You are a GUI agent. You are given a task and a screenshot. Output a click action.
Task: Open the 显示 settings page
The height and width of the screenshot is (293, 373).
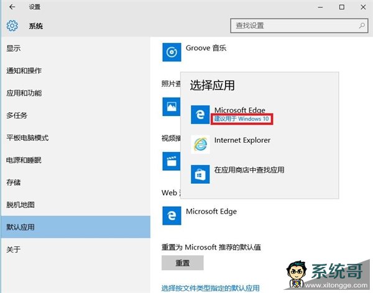[x=75, y=48]
